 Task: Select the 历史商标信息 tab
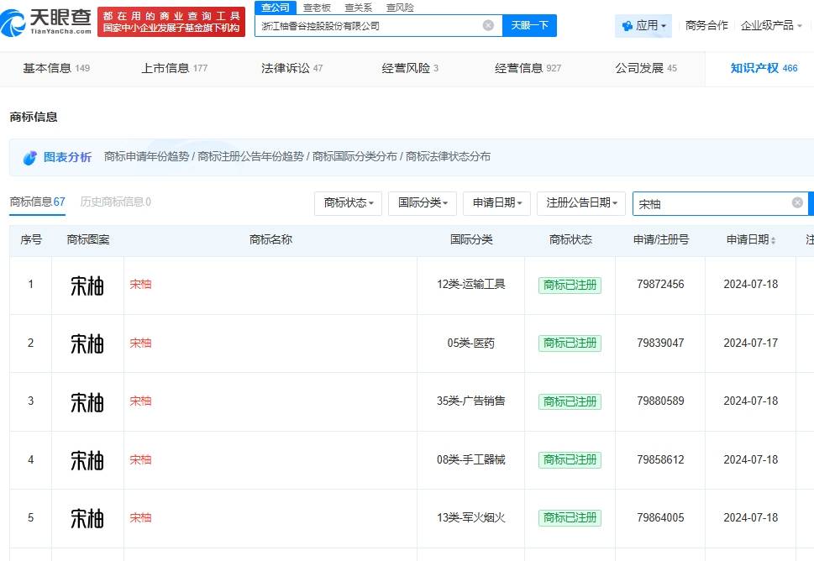[x=115, y=202]
